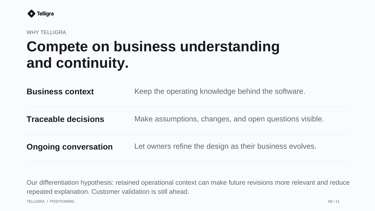Screen dimensions: 375x211
Task: Click the 'Our differentiation hypothesis' paragraph
Action: click(188, 187)
